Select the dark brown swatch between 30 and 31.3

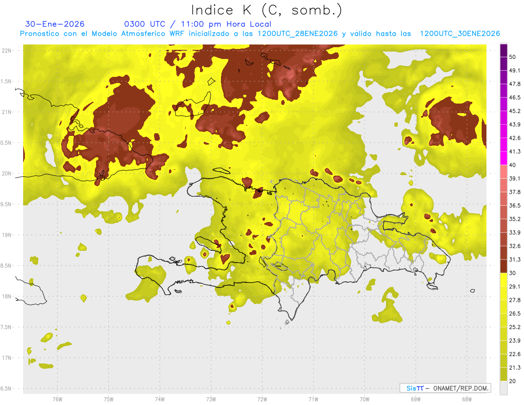pos(503,266)
